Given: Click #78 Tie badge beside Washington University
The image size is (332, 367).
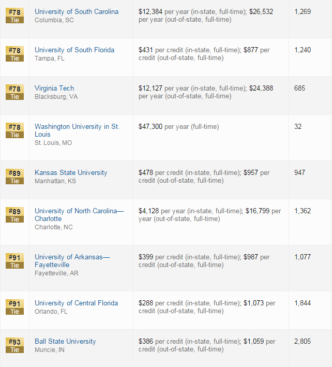Looking at the screenshot, I should 14,130.
